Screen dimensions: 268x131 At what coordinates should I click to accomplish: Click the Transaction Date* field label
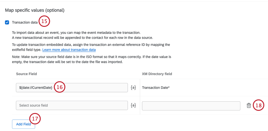point(156,87)
